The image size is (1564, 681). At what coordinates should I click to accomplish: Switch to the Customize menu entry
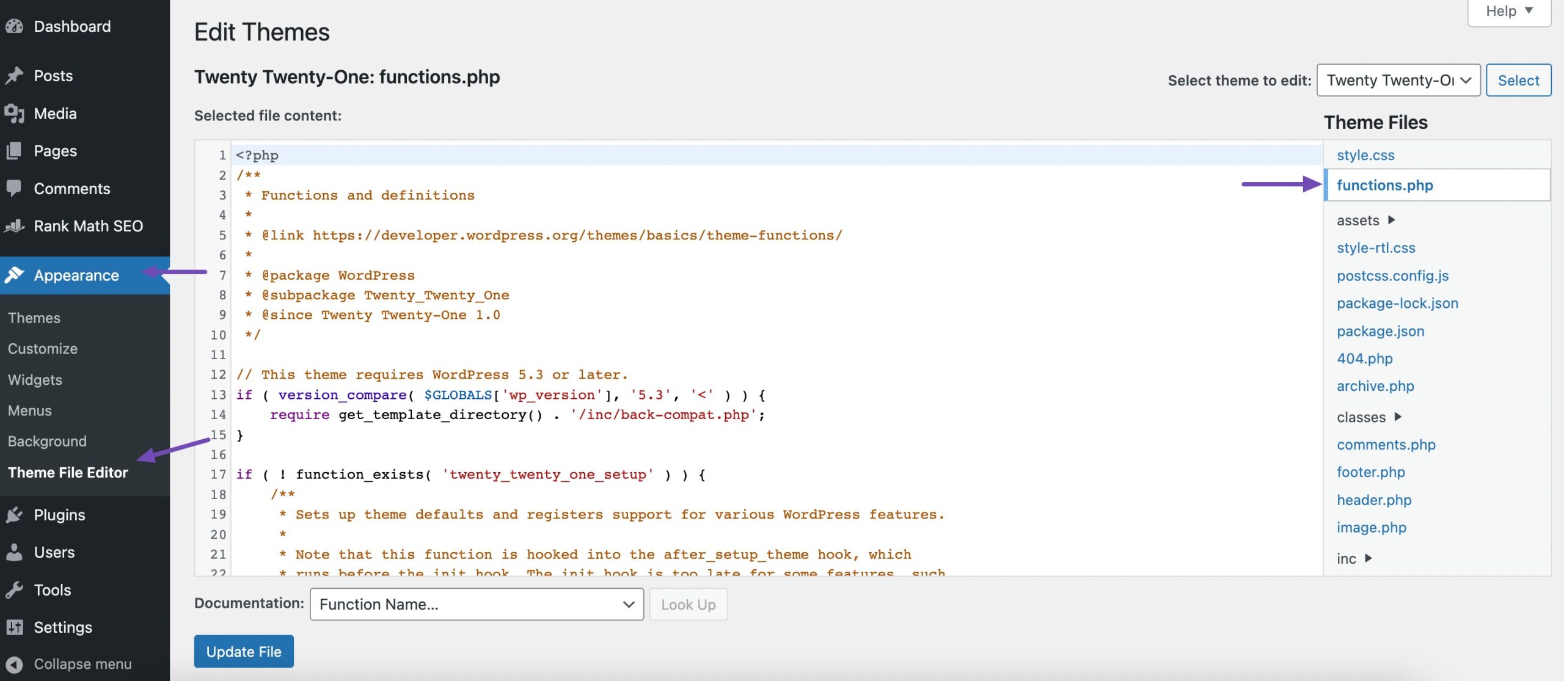pyautogui.click(x=42, y=348)
